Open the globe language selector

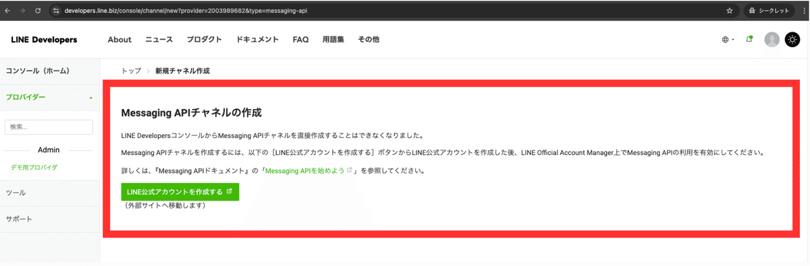coord(728,40)
